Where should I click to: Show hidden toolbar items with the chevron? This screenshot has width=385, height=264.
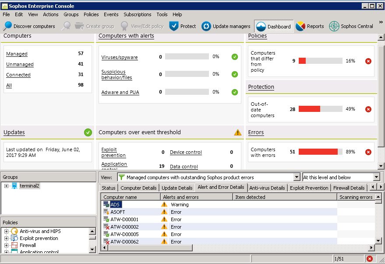[381, 22]
